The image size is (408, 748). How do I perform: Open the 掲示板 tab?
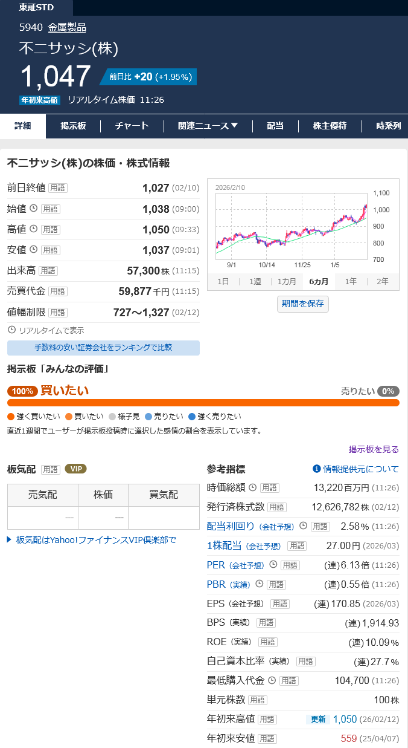73,126
